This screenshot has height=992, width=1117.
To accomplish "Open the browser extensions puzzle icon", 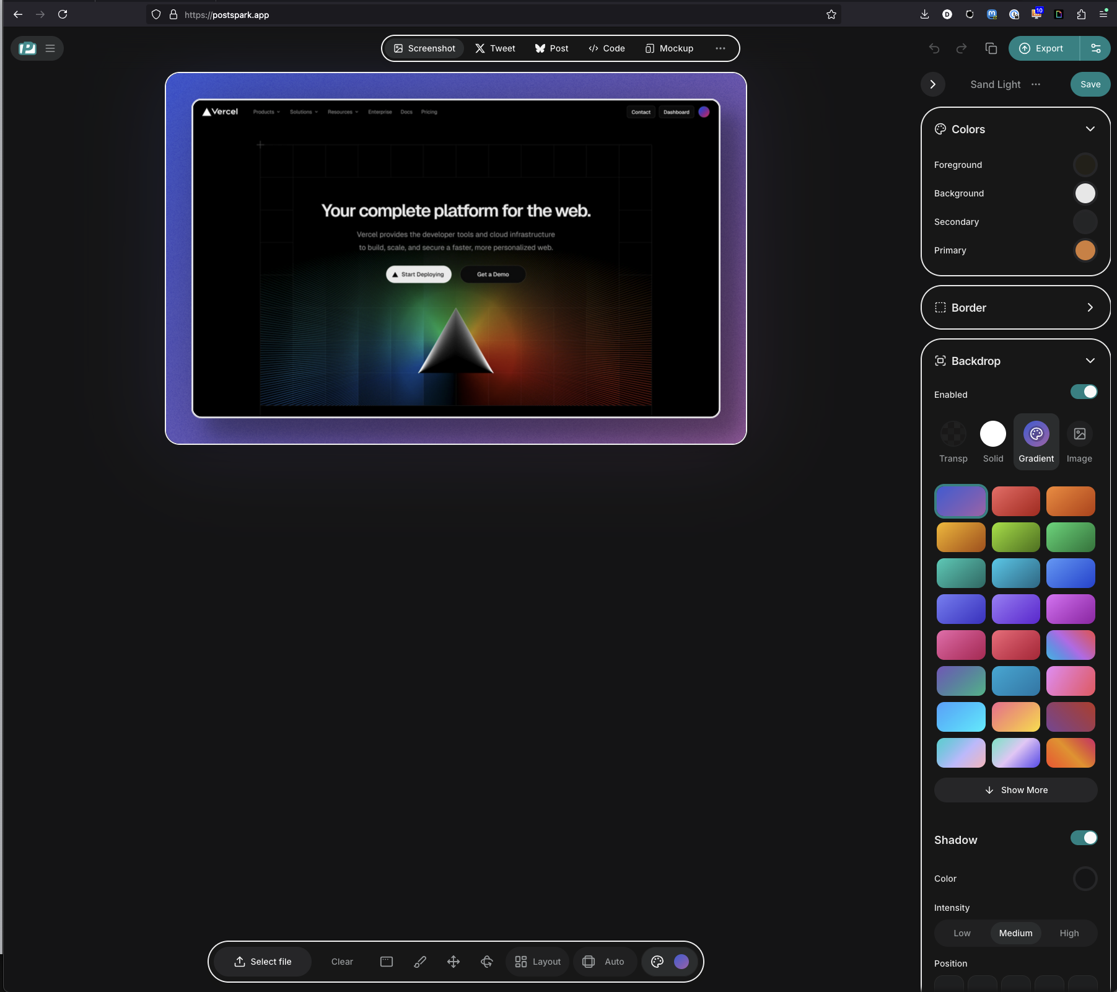I will (1081, 14).
